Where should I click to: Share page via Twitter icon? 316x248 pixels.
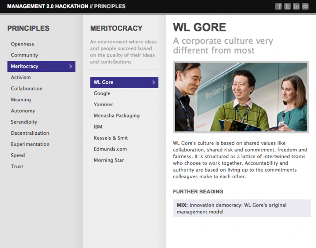[287, 7]
